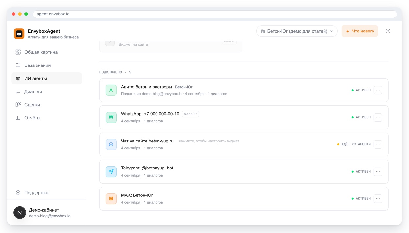Select the ИИ агенты menu item
The image size is (409, 233).
coord(47,78)
